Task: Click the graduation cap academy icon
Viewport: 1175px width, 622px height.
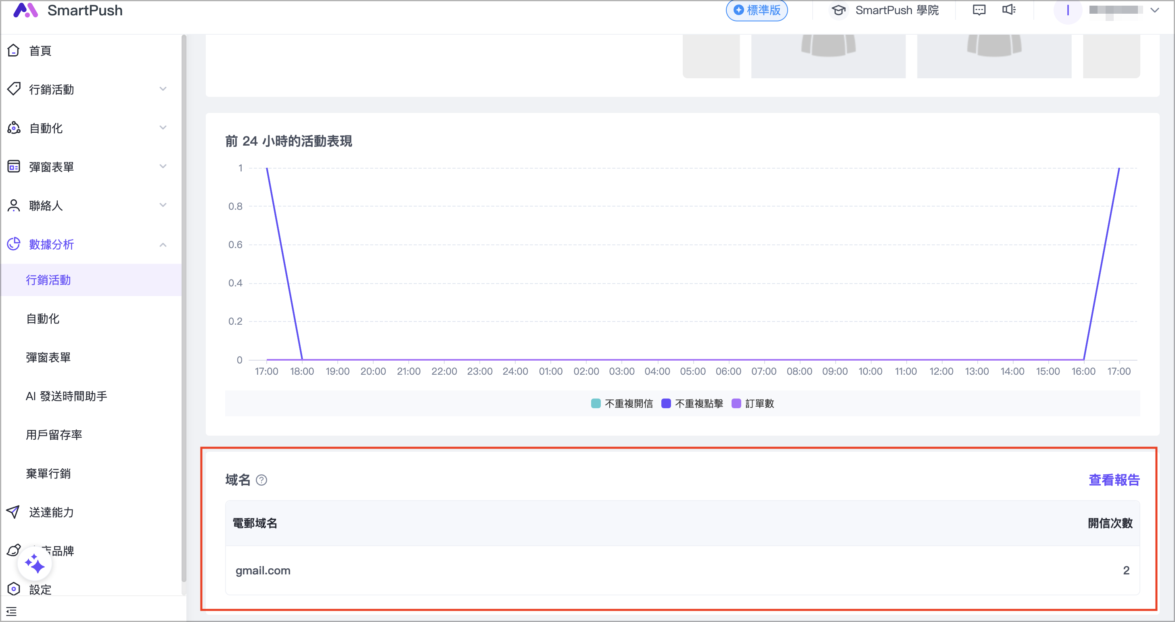Action: coord(838,10)
